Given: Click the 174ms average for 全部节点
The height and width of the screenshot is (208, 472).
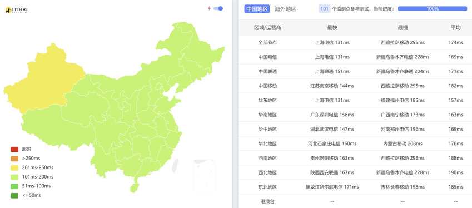Looking at the screenshot, I should click(456, 42).
